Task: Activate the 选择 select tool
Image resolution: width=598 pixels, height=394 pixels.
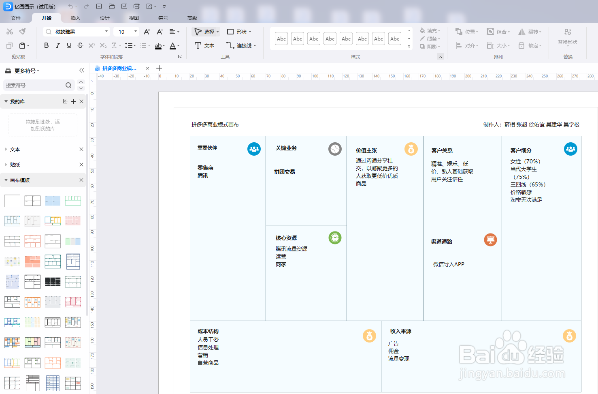Action: point(206,32)
